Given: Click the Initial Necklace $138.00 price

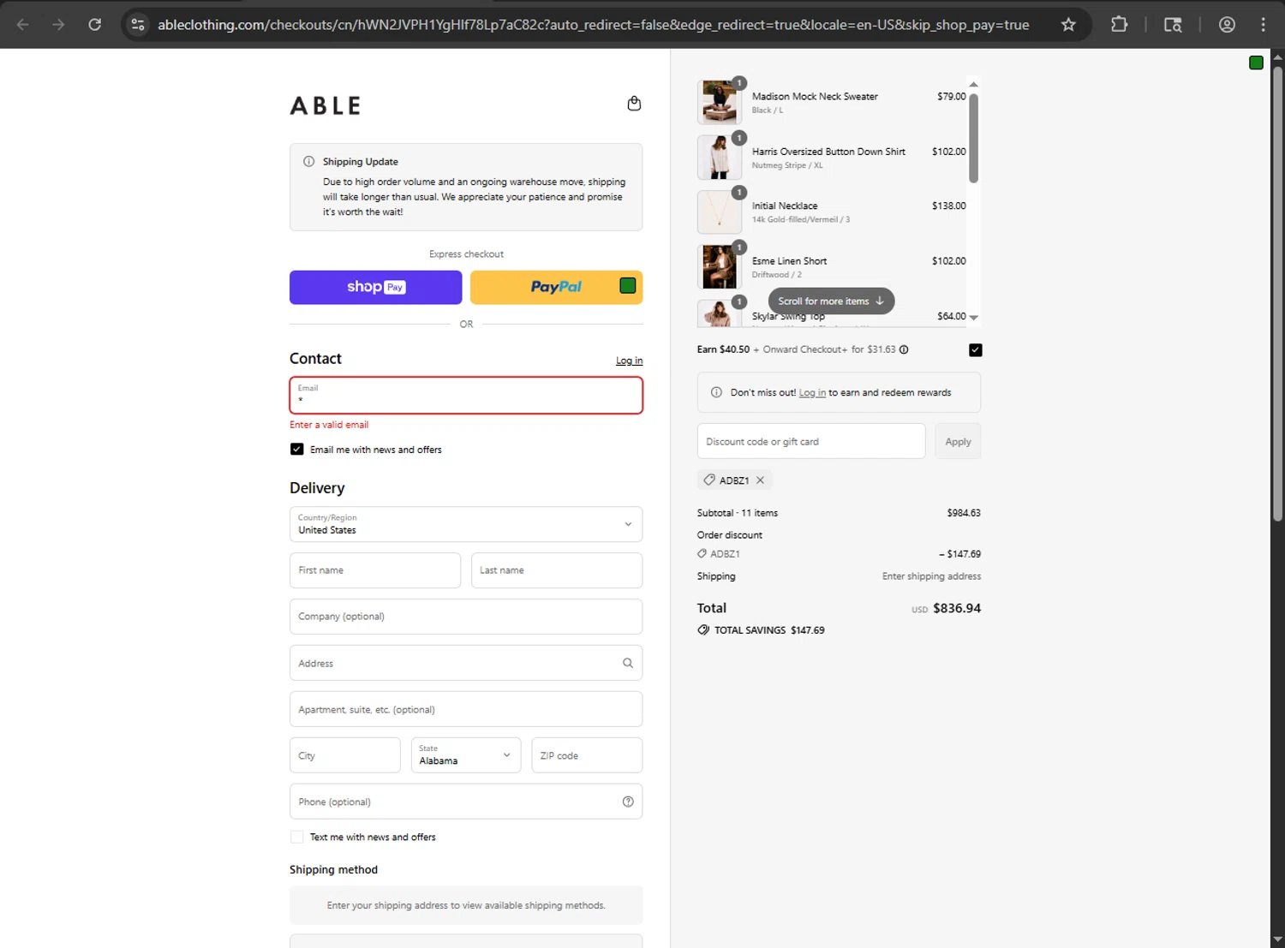Looking at the screenshot, I should (x=948, y=206).
